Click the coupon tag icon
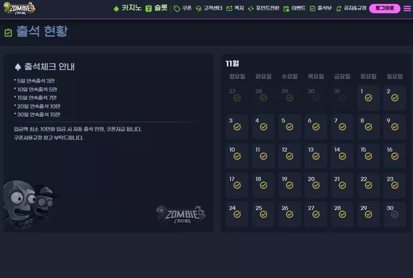 point(177,9)
